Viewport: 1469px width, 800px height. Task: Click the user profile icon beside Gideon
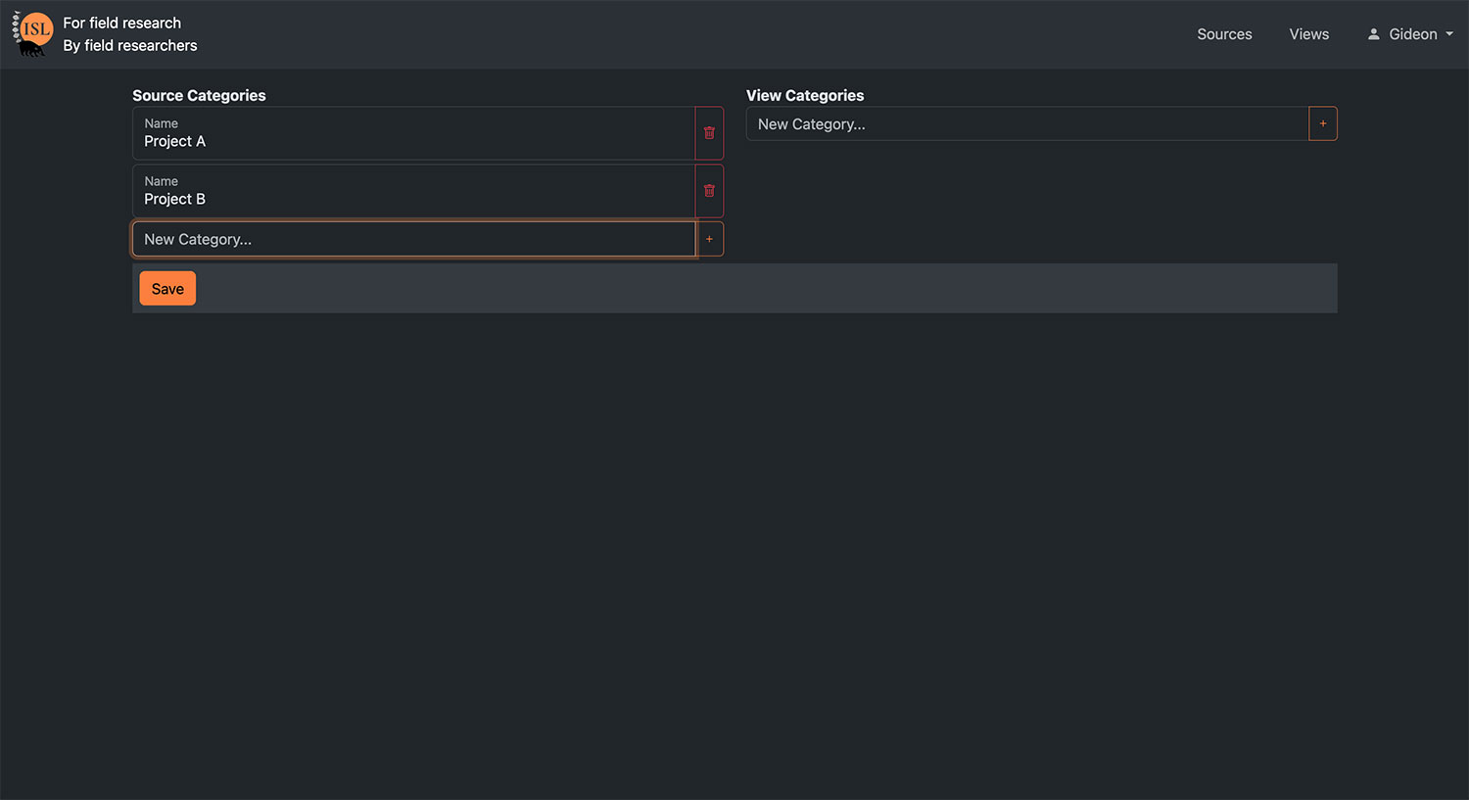coord(1373,34)
